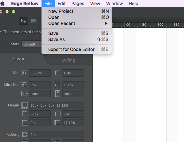Click the yellow minimize window button
Viewport: 184px width, 142px height.
pos(7,12)
